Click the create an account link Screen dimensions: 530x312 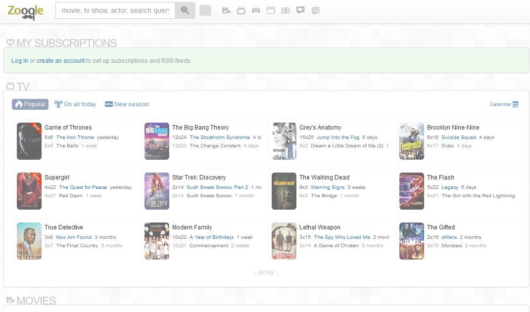click(61, 61)
